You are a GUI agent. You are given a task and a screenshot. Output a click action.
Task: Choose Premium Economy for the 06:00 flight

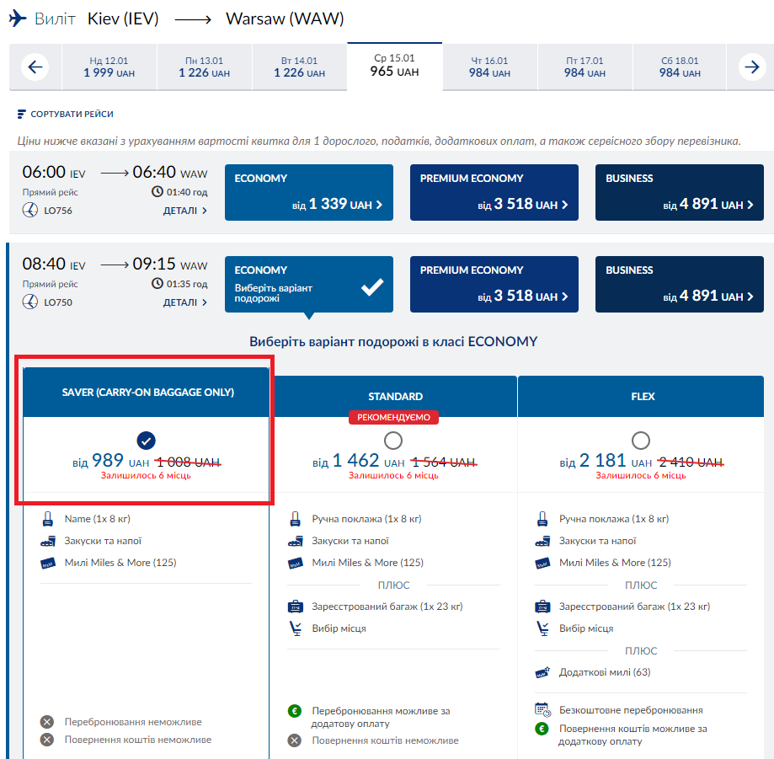tap(494, 192)
